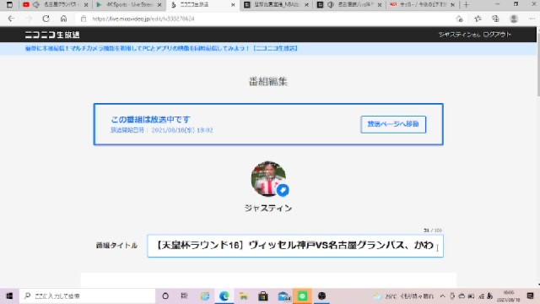Switch to the fifth tab with speaker icon
This screenshot has width=540, height=304.
349,5
